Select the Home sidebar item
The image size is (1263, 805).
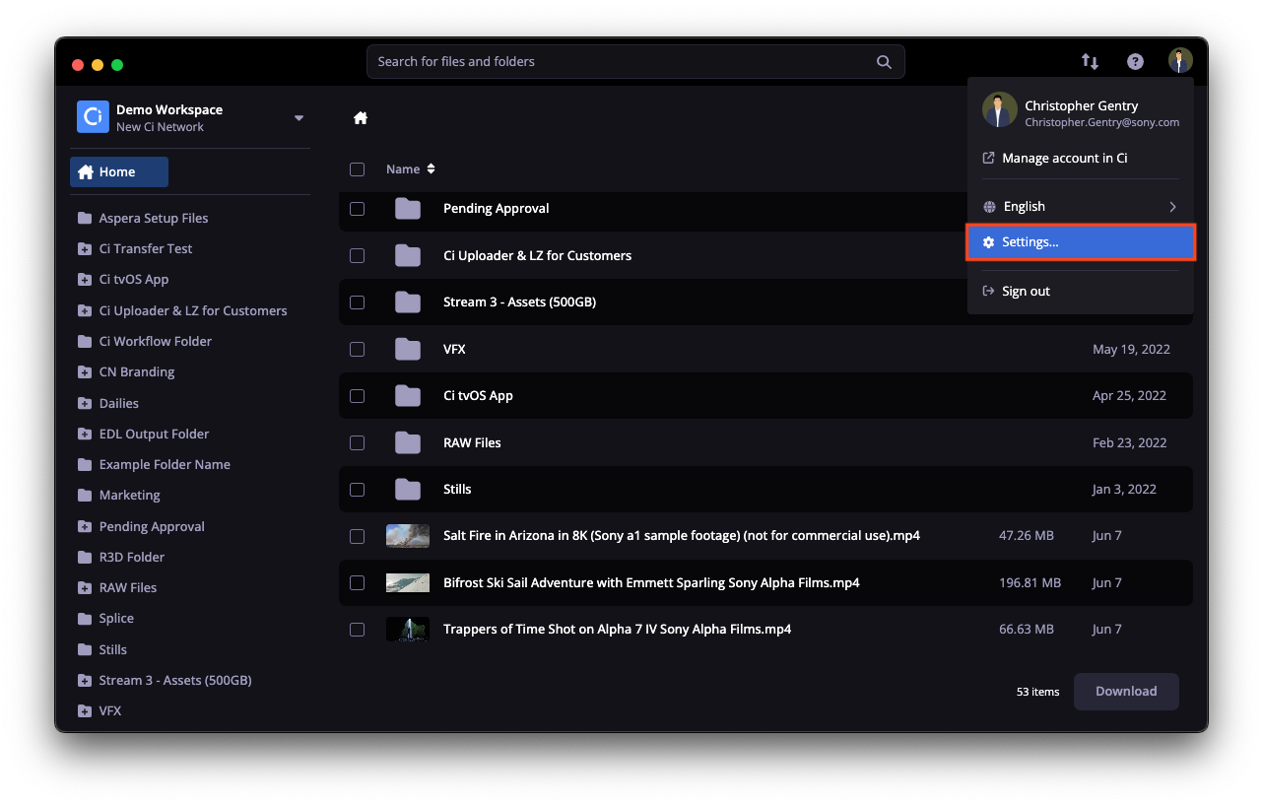tap(119, 171)
